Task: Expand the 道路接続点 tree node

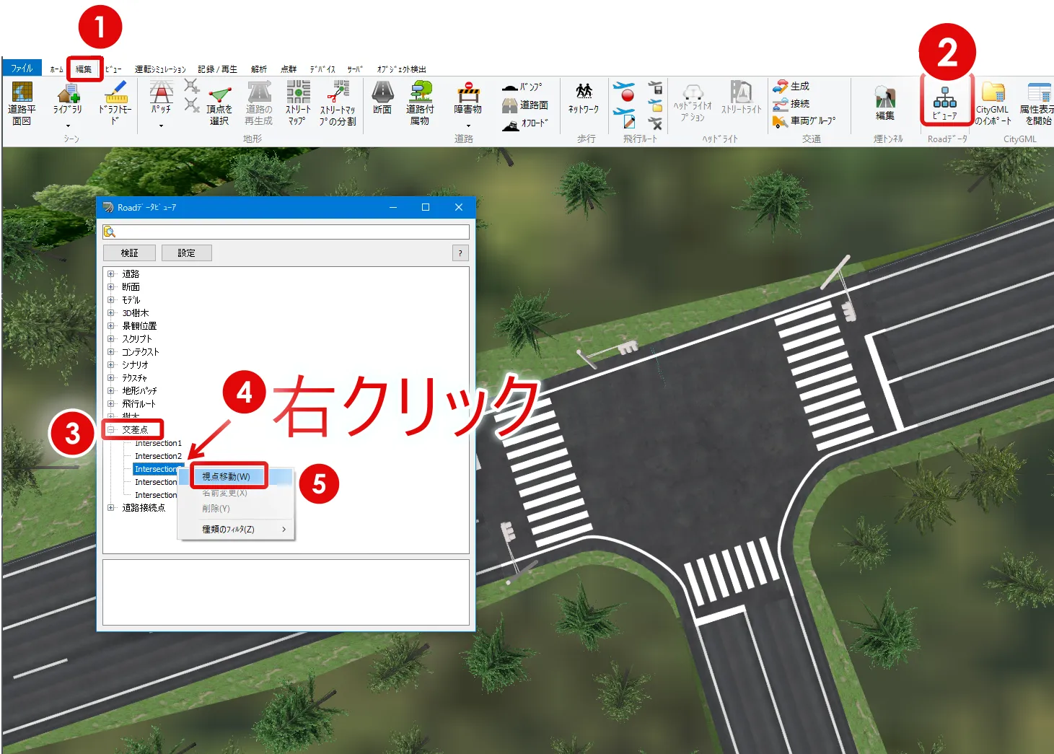Action: point(111,508)
